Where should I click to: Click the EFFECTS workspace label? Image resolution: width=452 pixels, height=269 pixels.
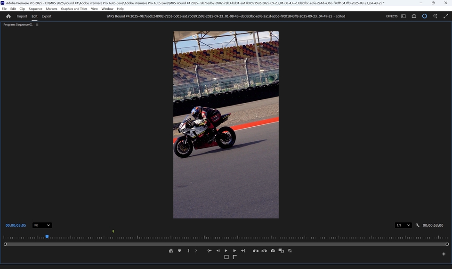tap(392, 16)
